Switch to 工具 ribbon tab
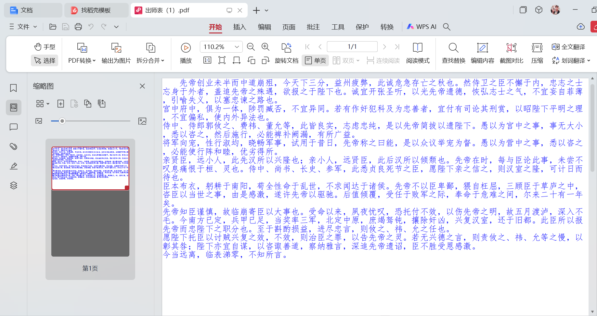The image size is (597, 316). coord(338,27)
